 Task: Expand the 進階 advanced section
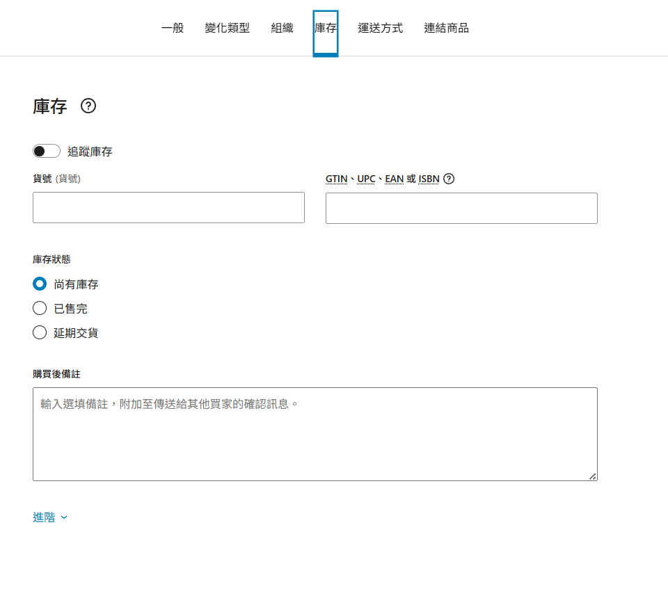(x=50, y=517)
